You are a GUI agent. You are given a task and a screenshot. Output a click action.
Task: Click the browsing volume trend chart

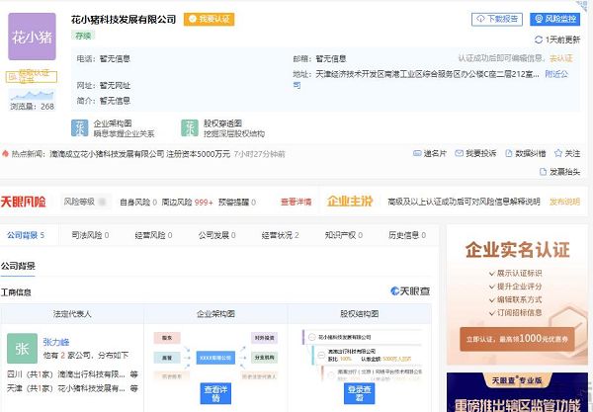coord(32,95)
